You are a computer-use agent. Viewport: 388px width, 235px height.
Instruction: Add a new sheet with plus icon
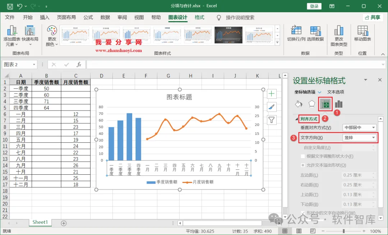click(64, 223)
